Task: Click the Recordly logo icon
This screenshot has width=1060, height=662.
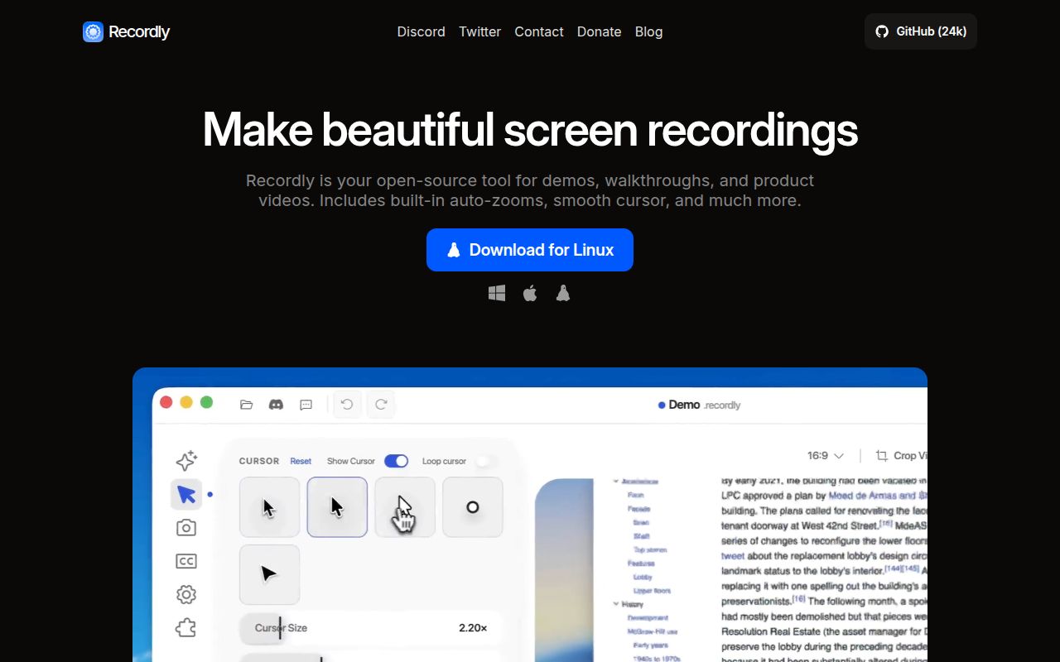Action: (93, 31)
